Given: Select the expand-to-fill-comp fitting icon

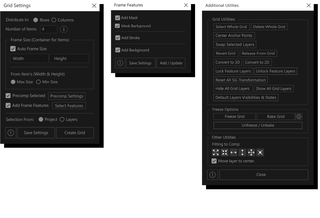Looking at the screenshot, I should pyautogui.click(x=216, y=152).
